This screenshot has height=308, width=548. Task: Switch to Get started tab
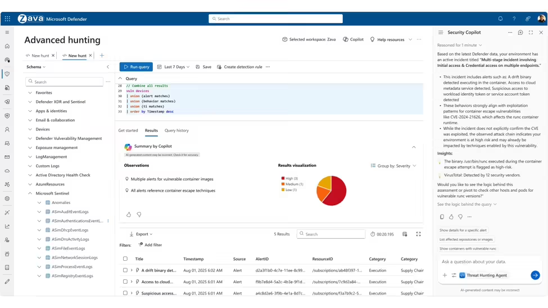click(128, 130)
